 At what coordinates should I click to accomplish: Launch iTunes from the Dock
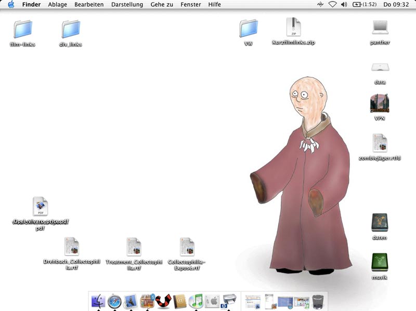click(x=196, y=301)
